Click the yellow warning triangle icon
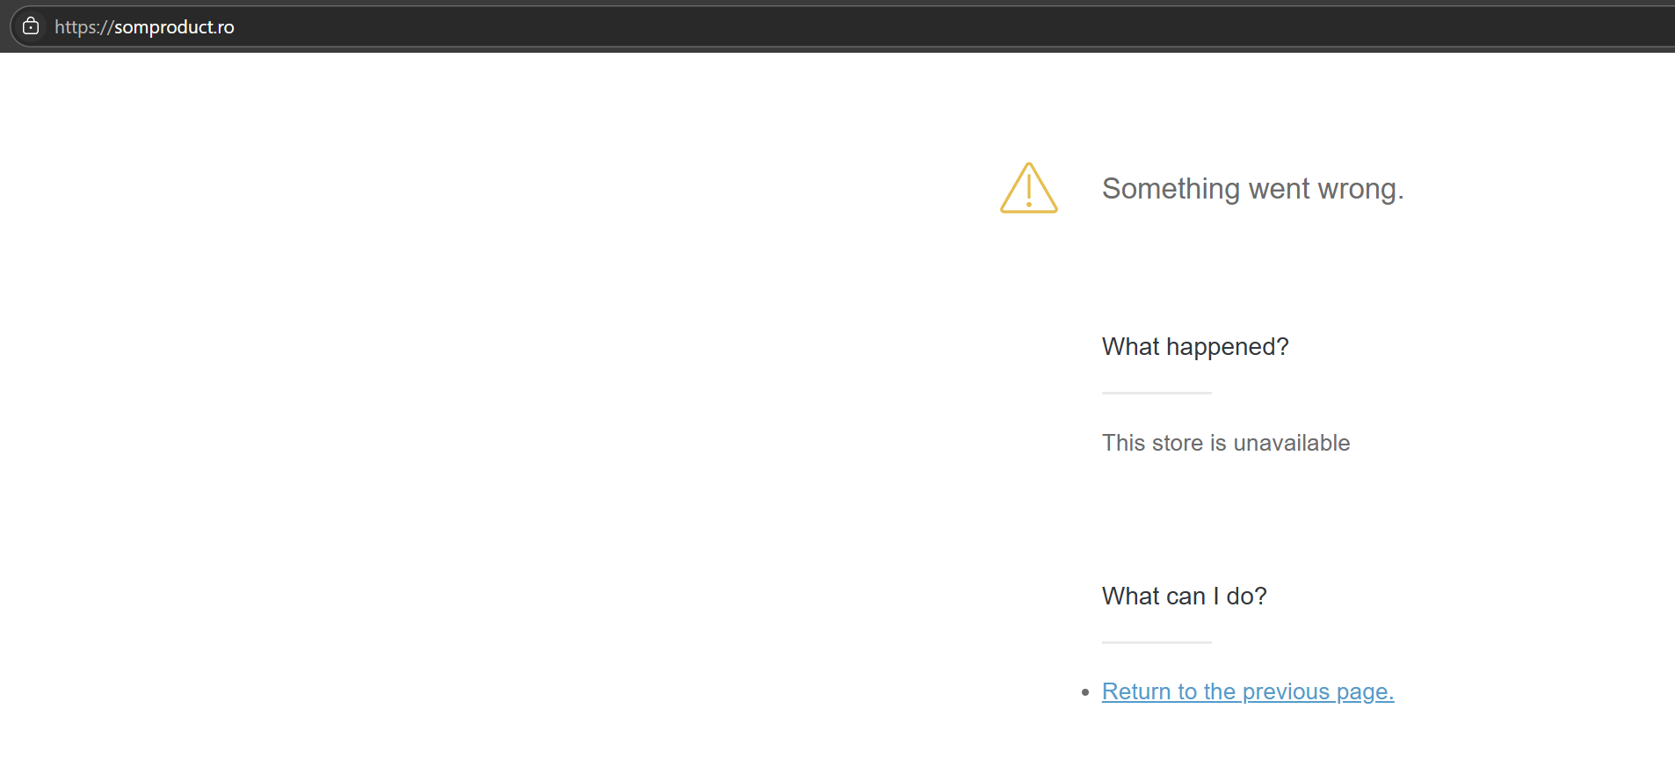Screen dimensions: 1675x781 [1028, 188]
